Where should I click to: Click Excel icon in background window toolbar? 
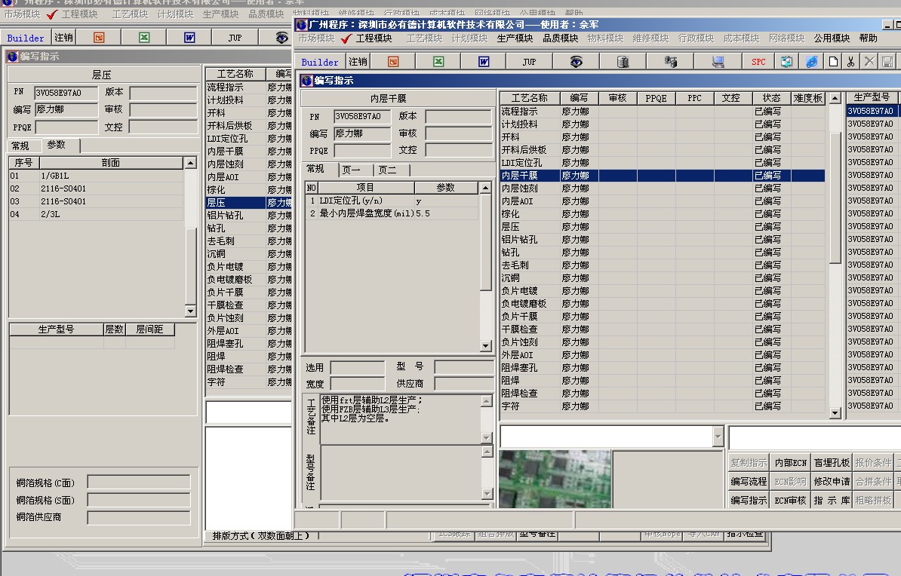(x=144, y=38)
